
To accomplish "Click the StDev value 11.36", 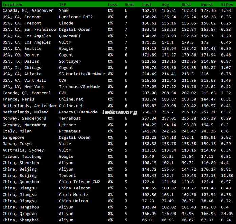I will [x=227, y=176].
